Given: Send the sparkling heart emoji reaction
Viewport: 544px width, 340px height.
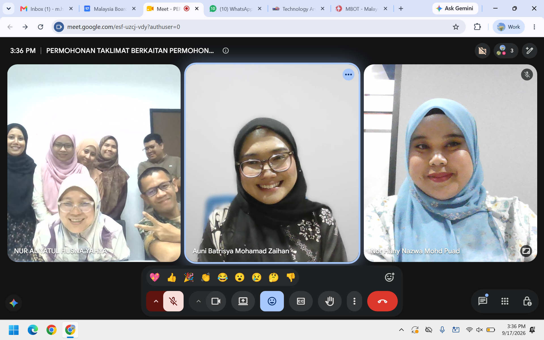Looking at the screenshot, I should click(155, 277).
